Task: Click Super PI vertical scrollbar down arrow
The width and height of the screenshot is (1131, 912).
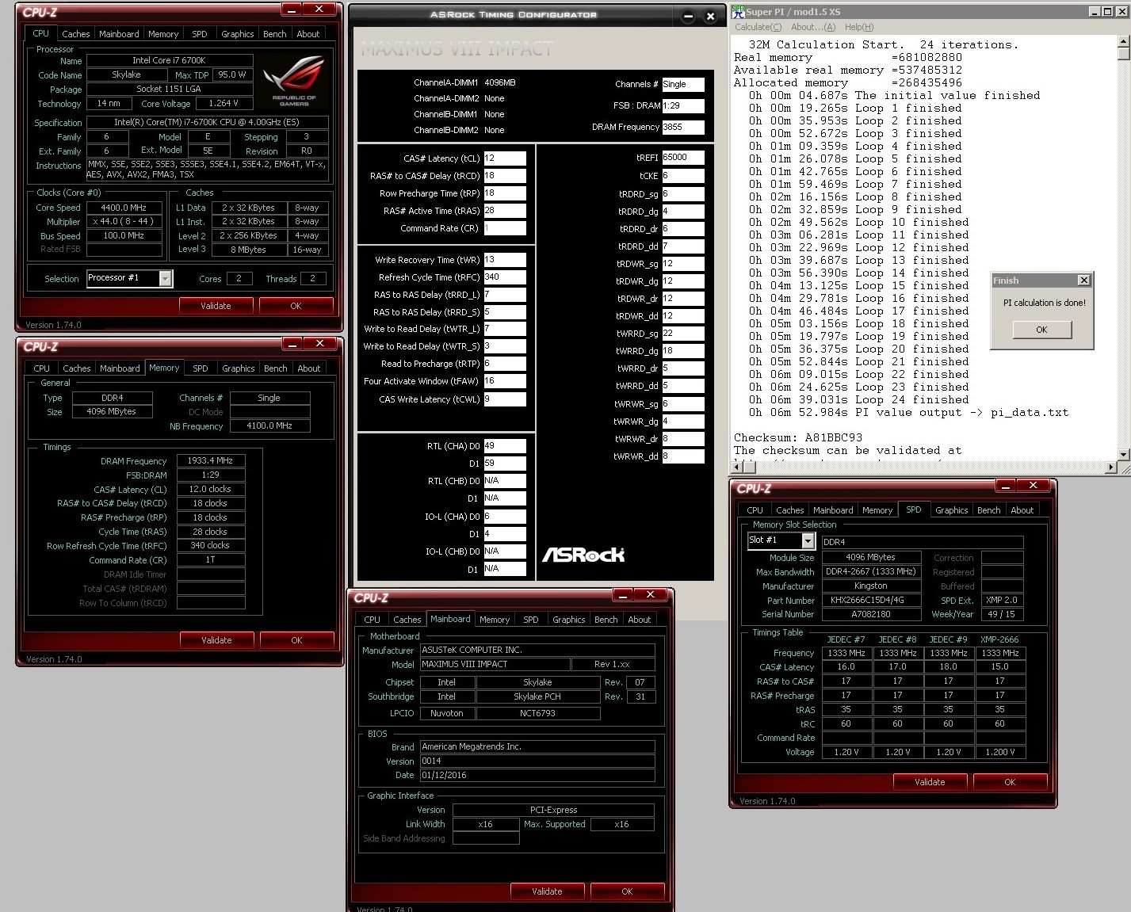Action: tap(1123, 455)
